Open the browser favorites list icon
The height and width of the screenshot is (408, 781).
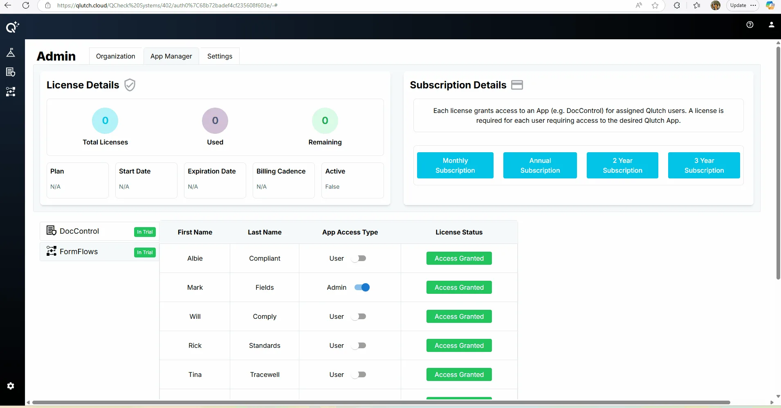(x=697, y=5)
